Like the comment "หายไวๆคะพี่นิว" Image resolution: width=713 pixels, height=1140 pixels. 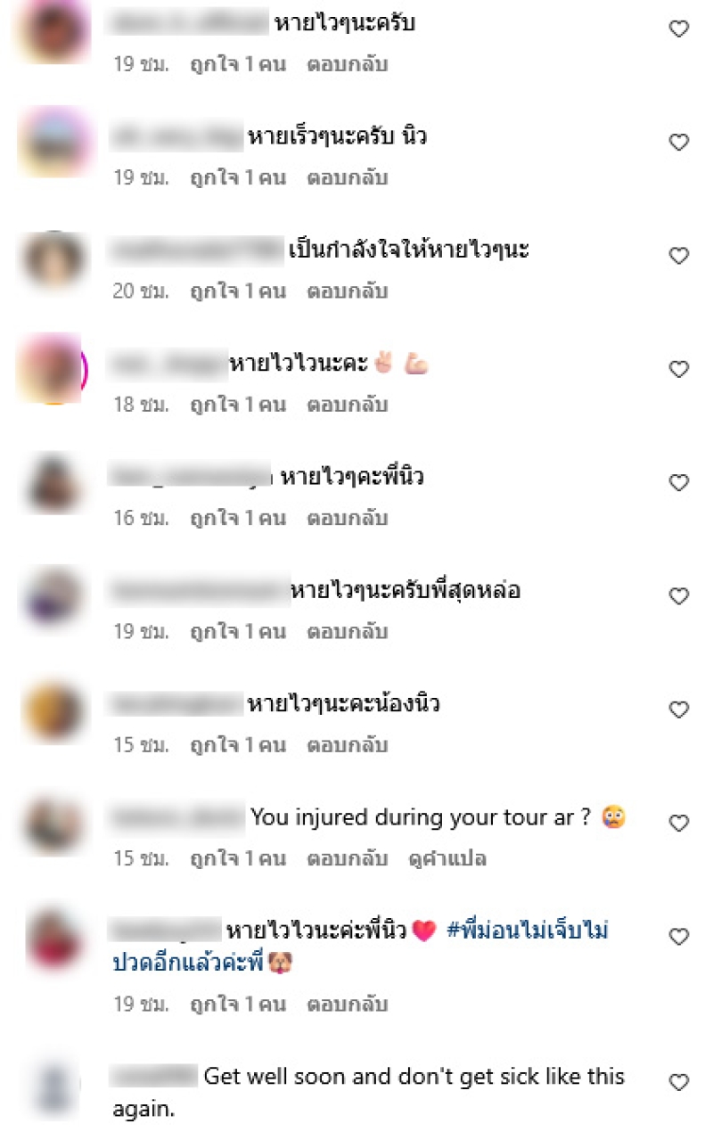[x=679, y=483]
